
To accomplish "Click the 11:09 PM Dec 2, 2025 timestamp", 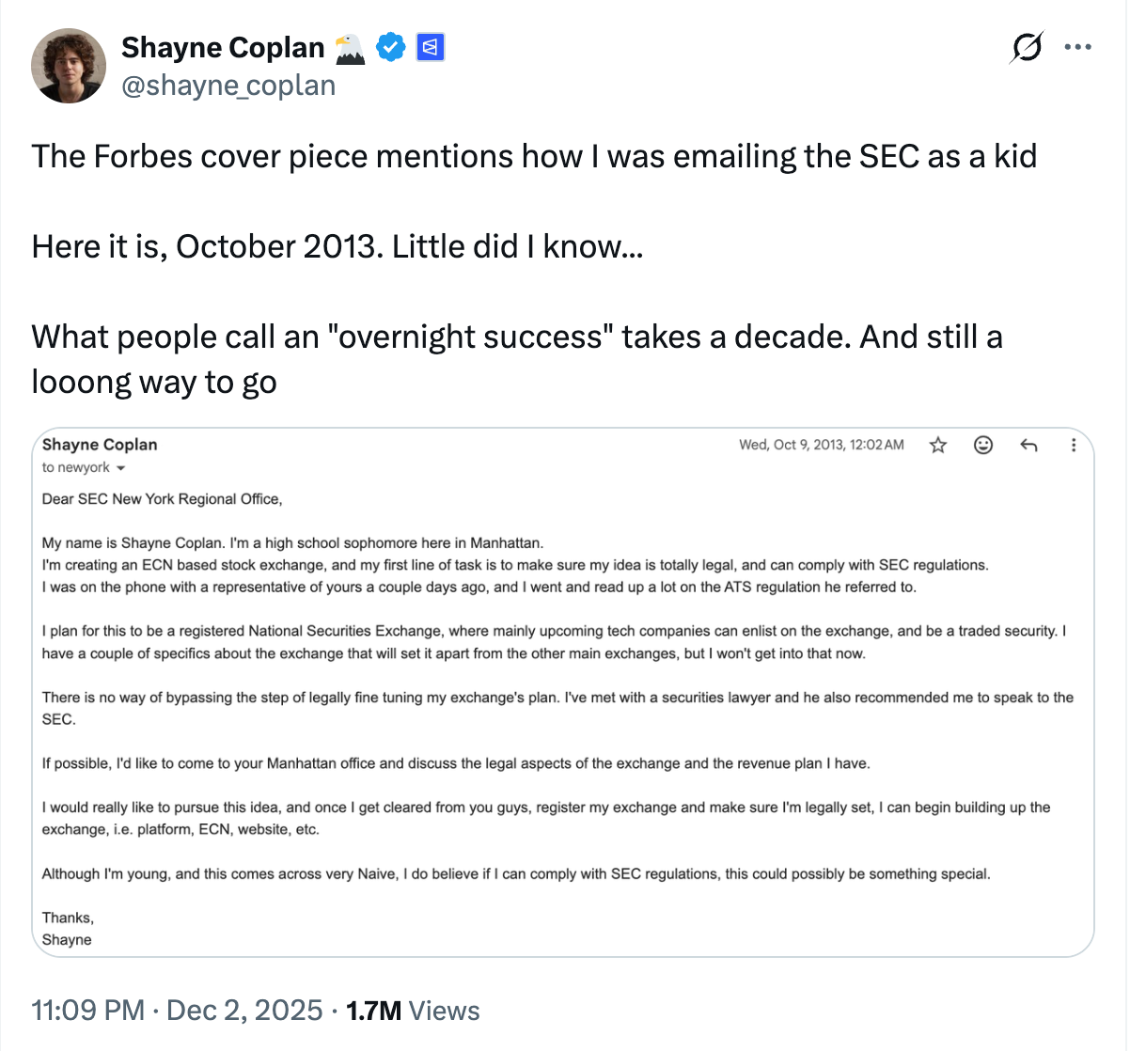I will (x=177, y=1011).
